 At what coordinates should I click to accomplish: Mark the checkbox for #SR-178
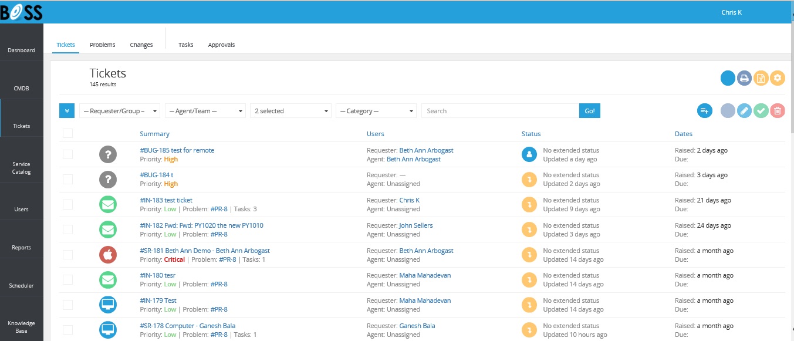coord(67,330)
